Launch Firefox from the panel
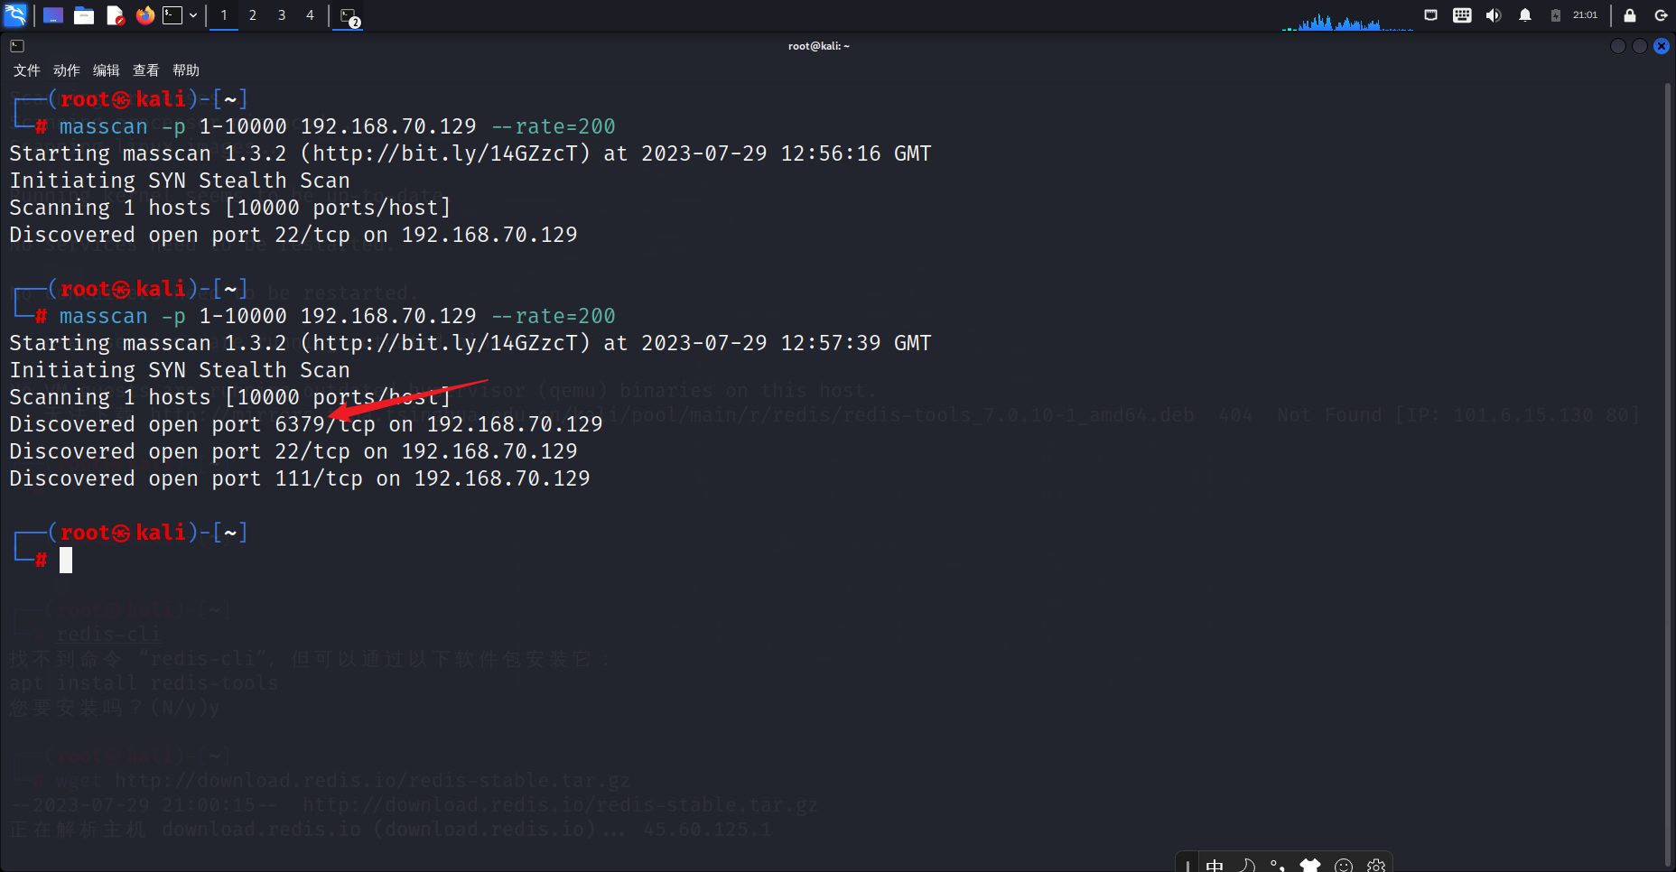Image resolution: width=1676 pixels, height=872 pixels. tap(145, 15)
